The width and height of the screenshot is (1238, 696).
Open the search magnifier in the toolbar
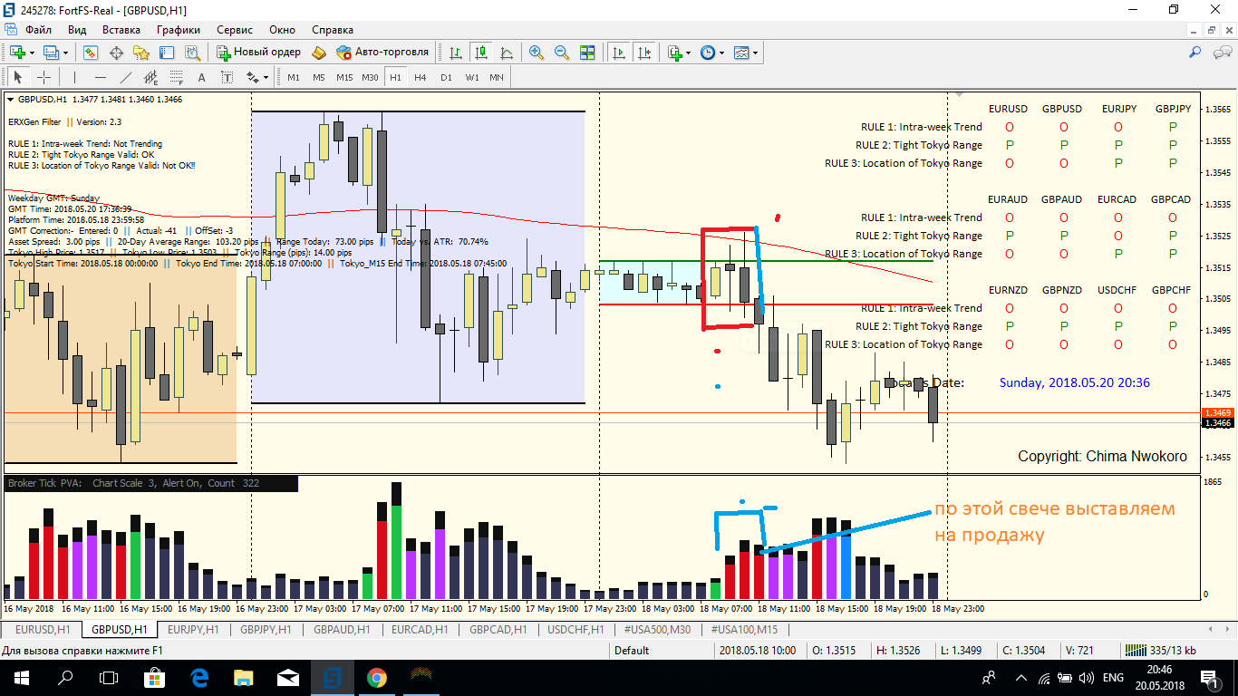pos(1195,53)
